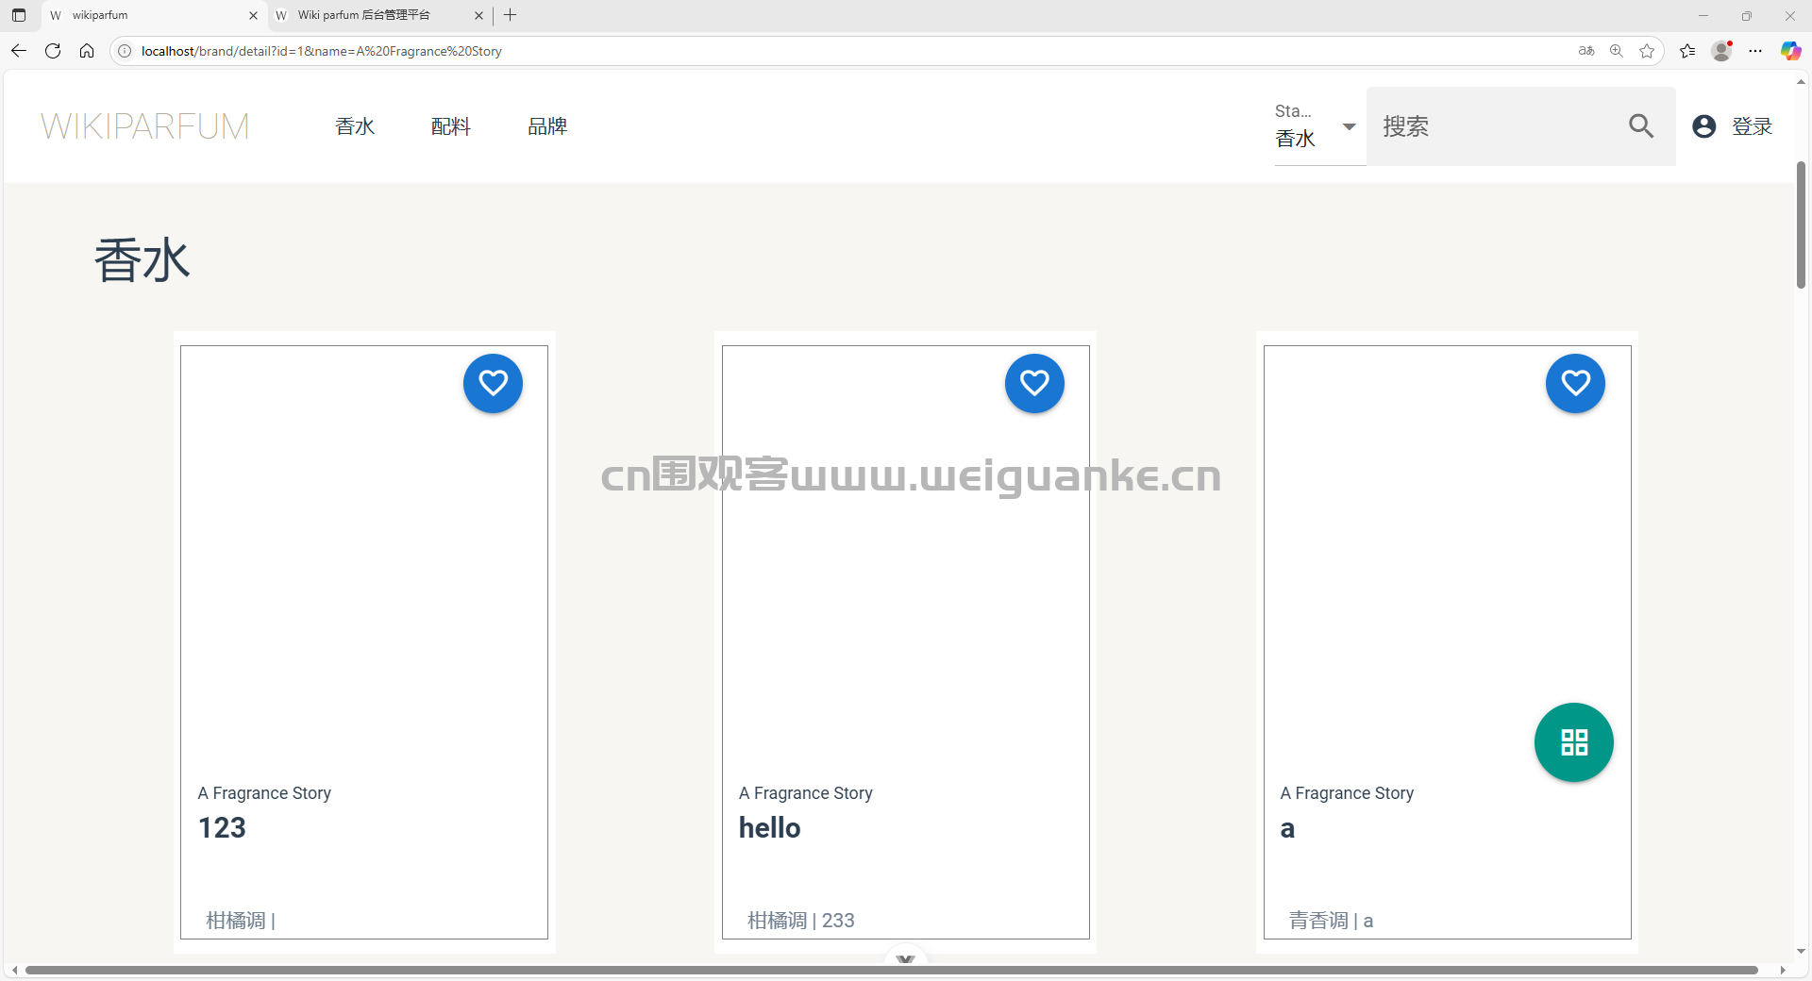Open the 配料 navigation menu
Image resolution: width=1812 pixels, height=981 pixels.
tap(451, 126)
